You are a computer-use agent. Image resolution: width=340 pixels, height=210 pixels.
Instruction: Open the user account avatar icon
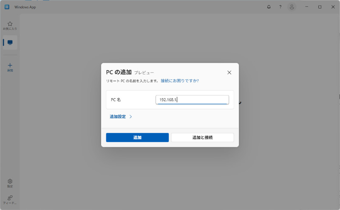click(292, 7)
